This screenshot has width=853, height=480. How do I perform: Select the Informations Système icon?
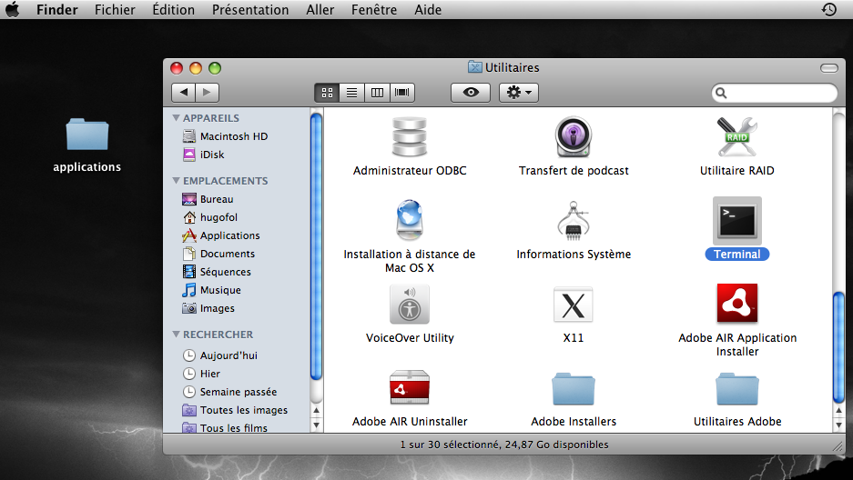(574, 220)
